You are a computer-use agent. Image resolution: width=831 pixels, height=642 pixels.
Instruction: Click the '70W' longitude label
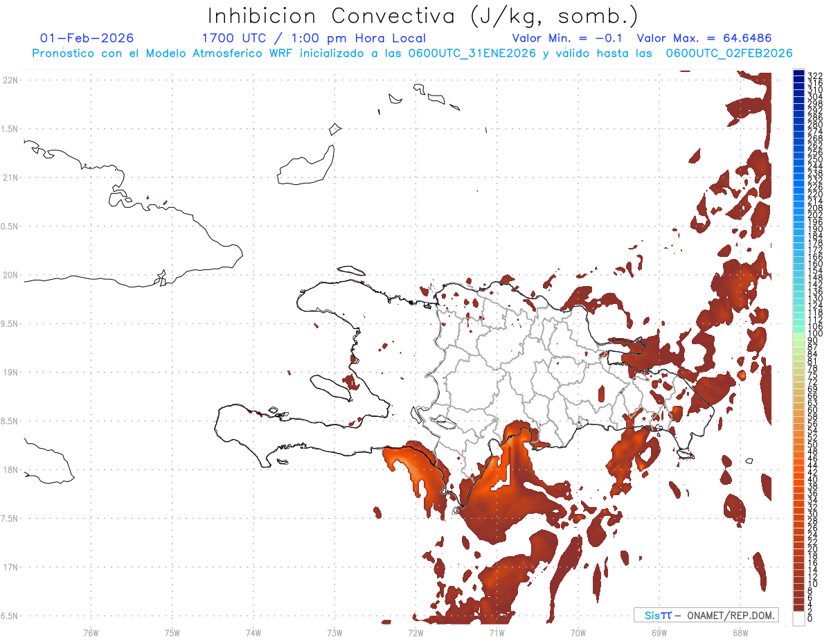click(578, 632)
